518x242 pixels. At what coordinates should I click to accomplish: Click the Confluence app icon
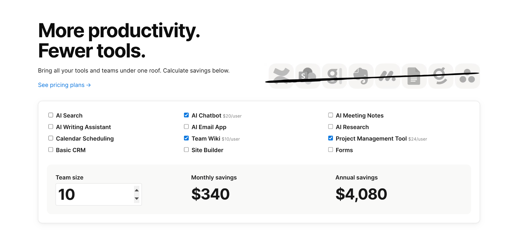(x=281, y=76)
